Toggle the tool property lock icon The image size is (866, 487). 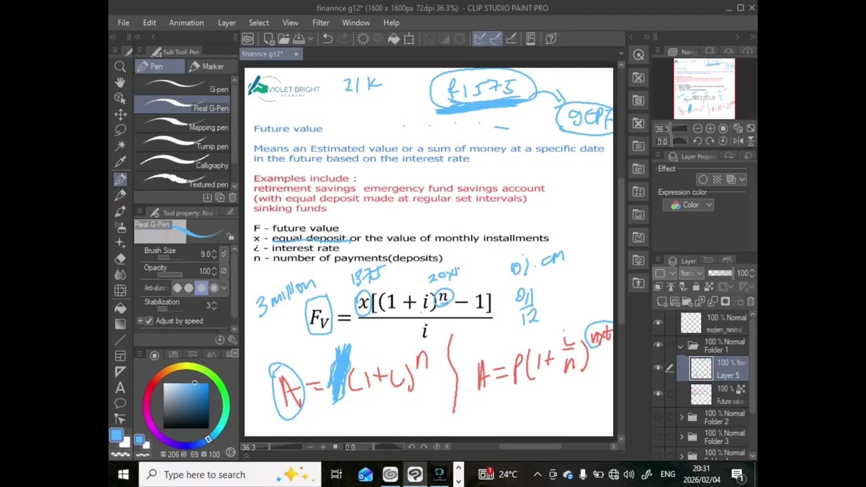click(x=230, y=236)
